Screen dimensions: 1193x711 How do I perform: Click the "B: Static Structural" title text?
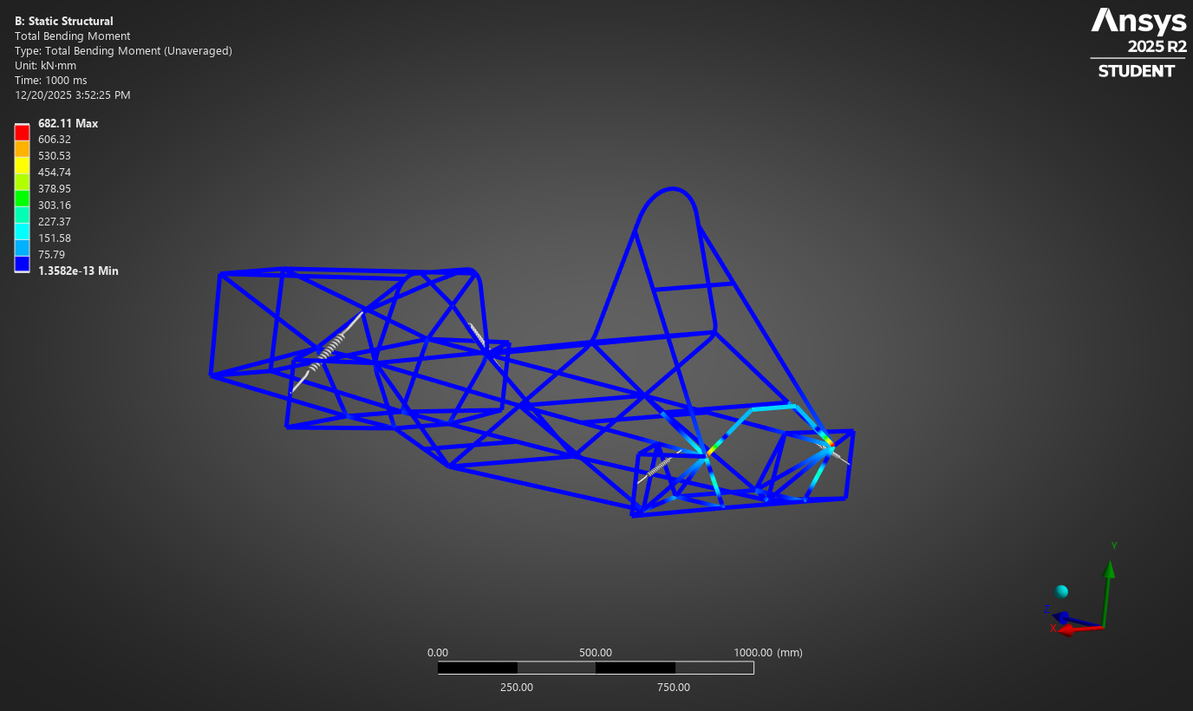tap(64, 21)
